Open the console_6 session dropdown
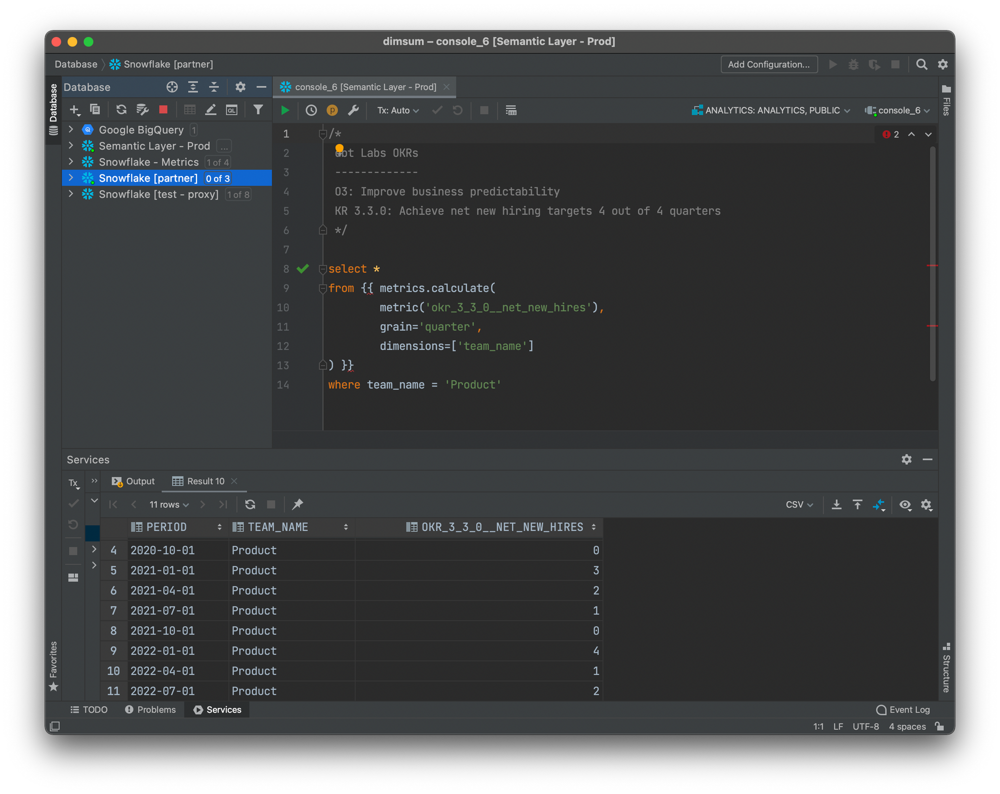1000x794 pixels. click(897, 110)
